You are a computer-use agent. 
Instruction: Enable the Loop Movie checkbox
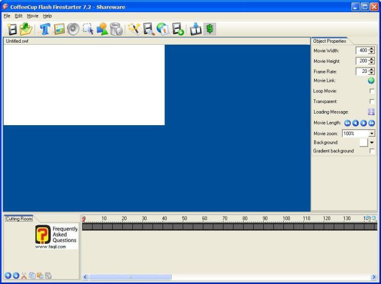(372, 91)
